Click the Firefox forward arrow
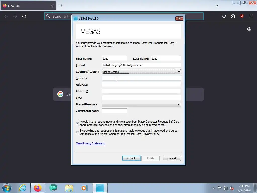 15,16
